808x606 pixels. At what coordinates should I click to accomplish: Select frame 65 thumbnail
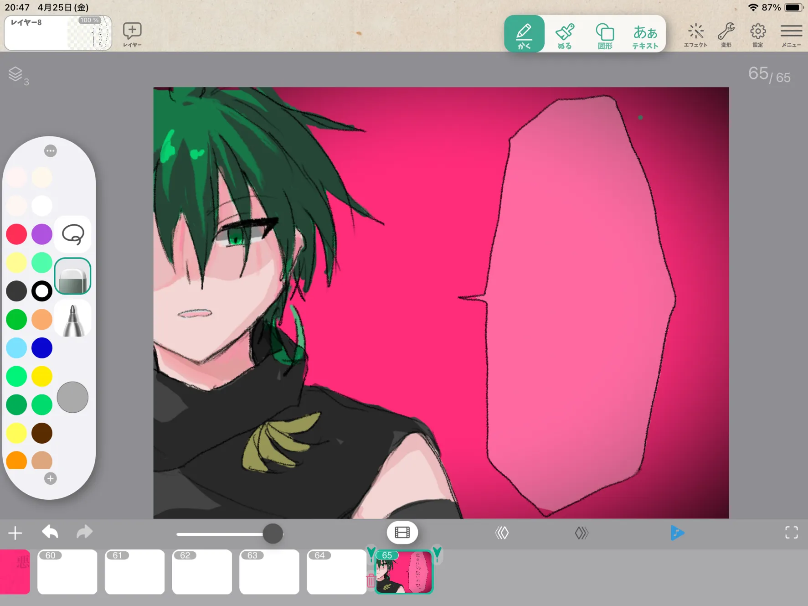tap(404, 572)
